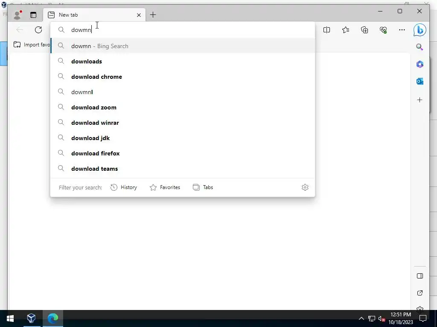Image resolution: width=437 pixels, height=327 pixels.
Task: Open the Edge profile avatar
Action: click(17, 15)
